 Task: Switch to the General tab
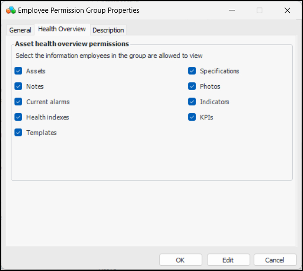coord(20,30)
